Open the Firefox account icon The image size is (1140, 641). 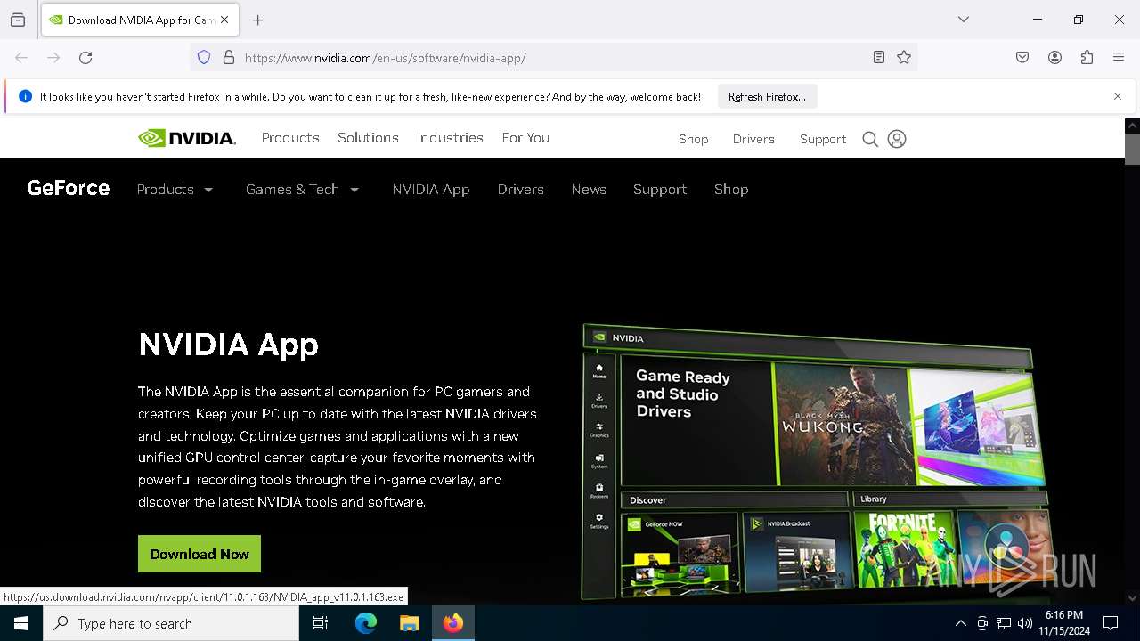1054,58
